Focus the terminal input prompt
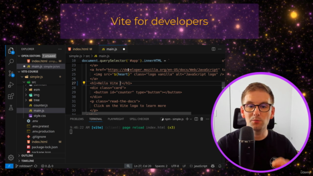The image size is (313, 176). [x=71, y=132]
